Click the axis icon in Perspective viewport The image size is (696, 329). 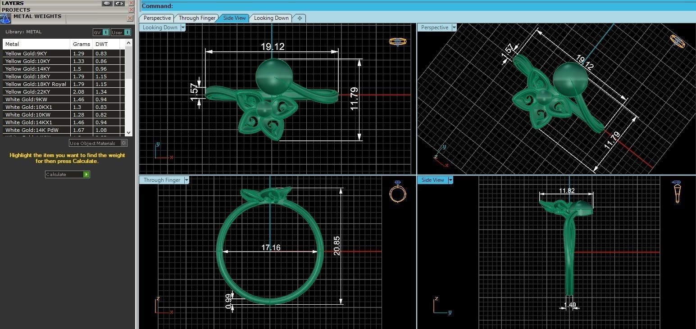coord(441,156)
